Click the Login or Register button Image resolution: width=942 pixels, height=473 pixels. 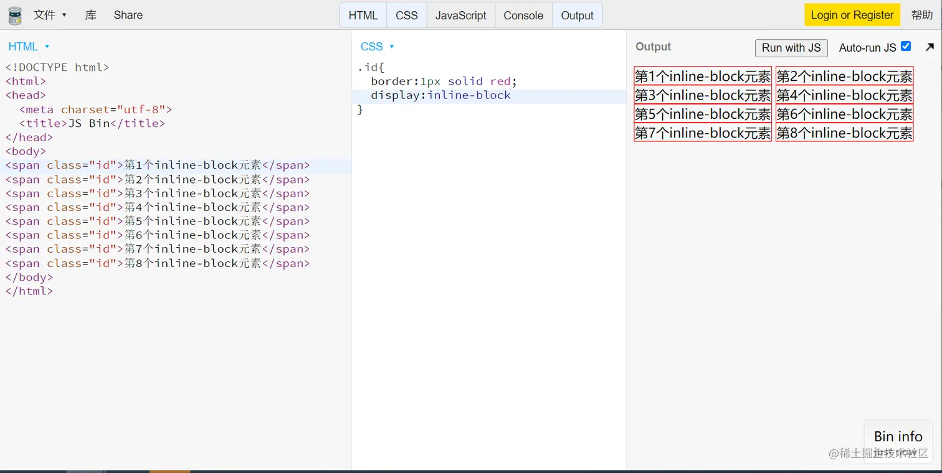(x=852, y=15)
